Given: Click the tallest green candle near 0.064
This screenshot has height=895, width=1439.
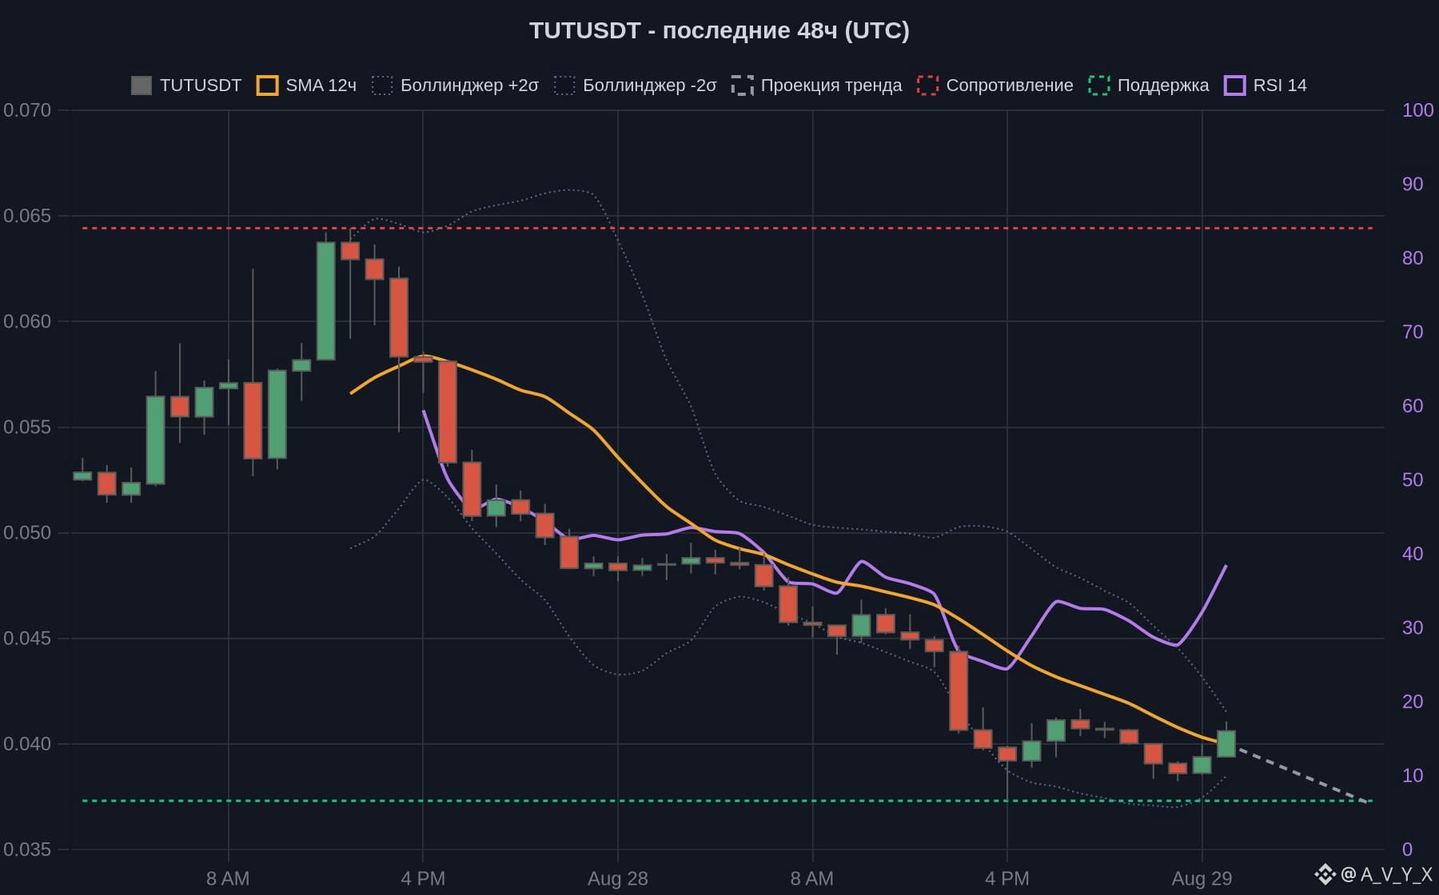Looking at the screenshot, I should 325,300.
